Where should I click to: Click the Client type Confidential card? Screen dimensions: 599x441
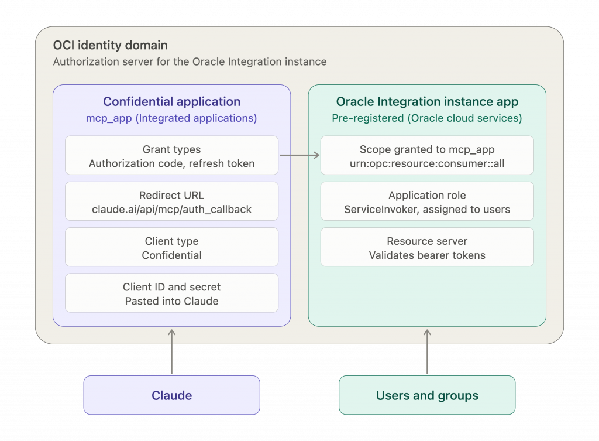point(171,248)
